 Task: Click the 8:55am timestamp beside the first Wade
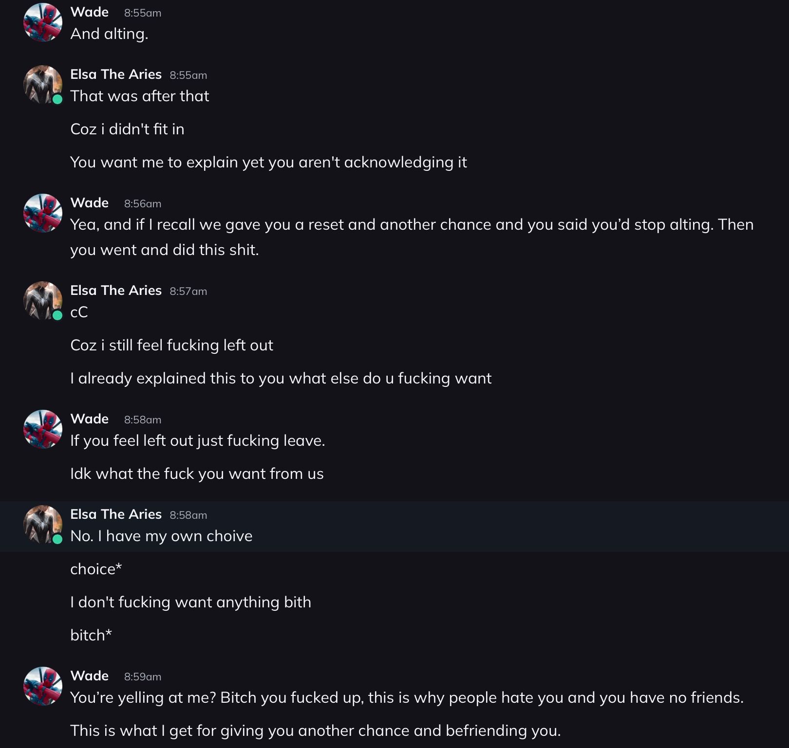coord(143,13)
